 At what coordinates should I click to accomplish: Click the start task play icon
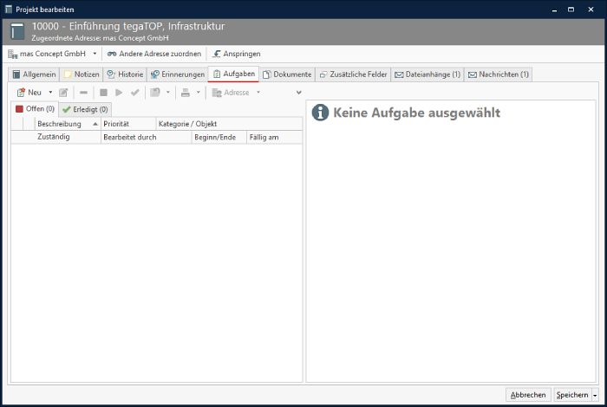click(119, 93)
